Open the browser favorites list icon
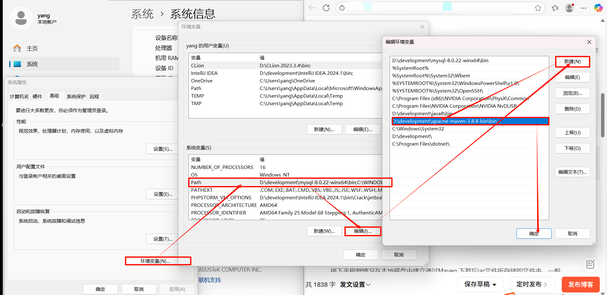This screenshot has height=295, width=607. point(555,8)
